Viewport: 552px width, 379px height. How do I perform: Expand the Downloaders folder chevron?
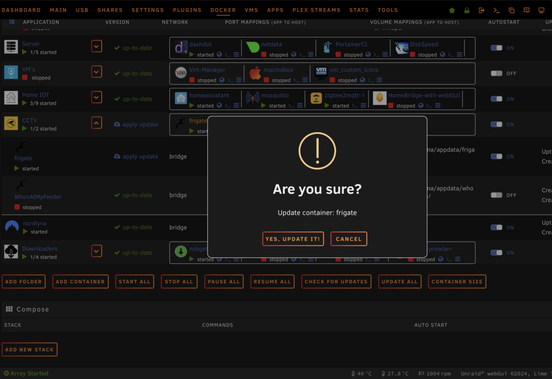pyautogui.click(x=97, y=251)
